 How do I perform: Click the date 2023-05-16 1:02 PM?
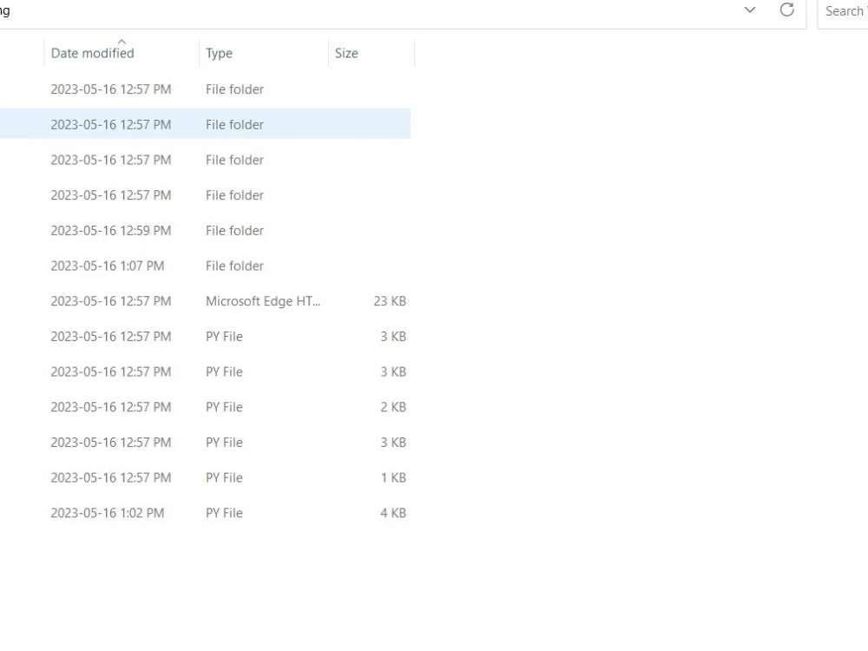108,513
